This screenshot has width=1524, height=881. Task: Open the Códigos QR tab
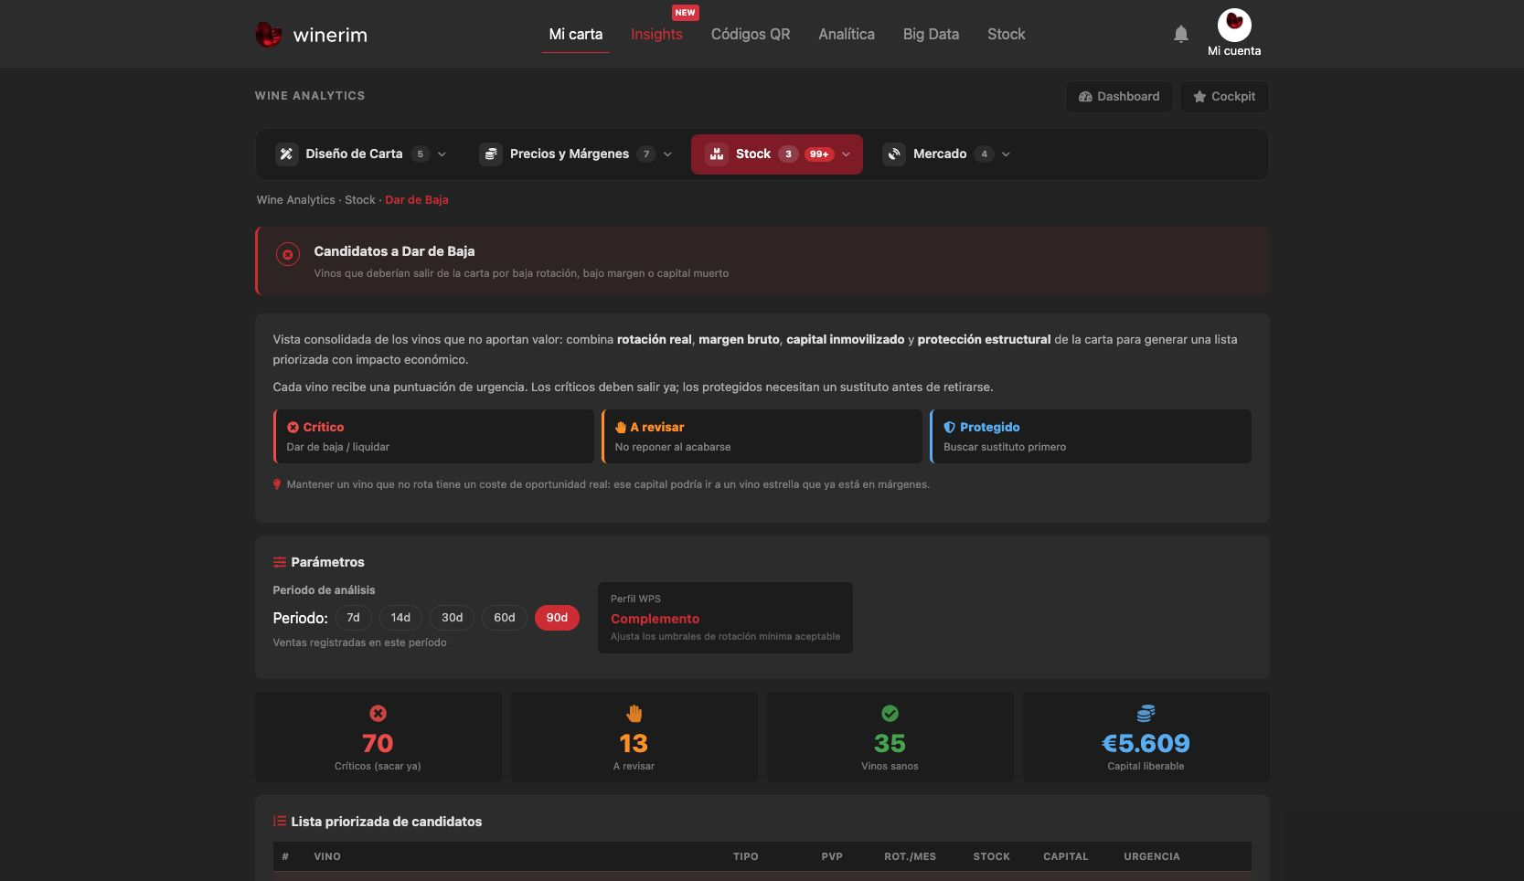pos(751,34)
